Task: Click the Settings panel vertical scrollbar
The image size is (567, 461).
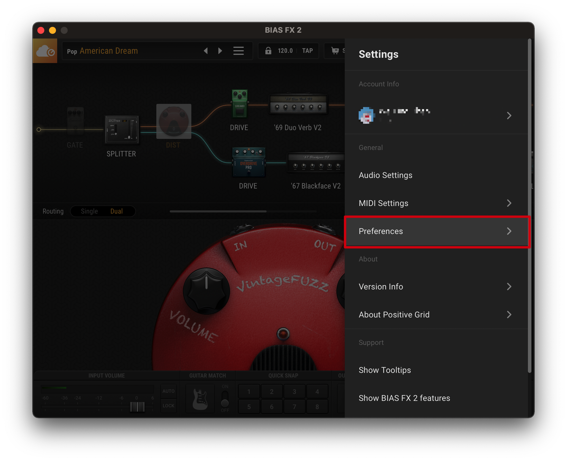Action: pos(530,206)
